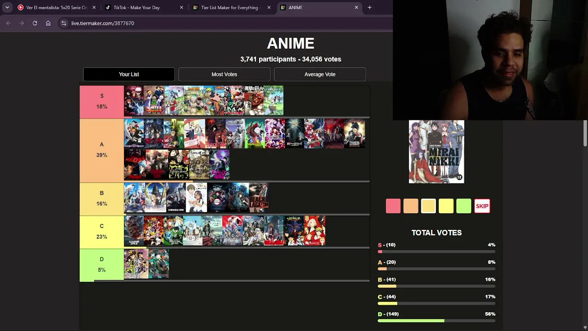Click the C tier label cell
This screenshot has height=331, width=588.
pyautogui.click(x=102, y=232)
